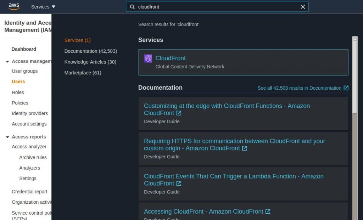Screen dimensions: 363x220
Task: Click the scrollbar up arrow in results
Action: [354, 39]
